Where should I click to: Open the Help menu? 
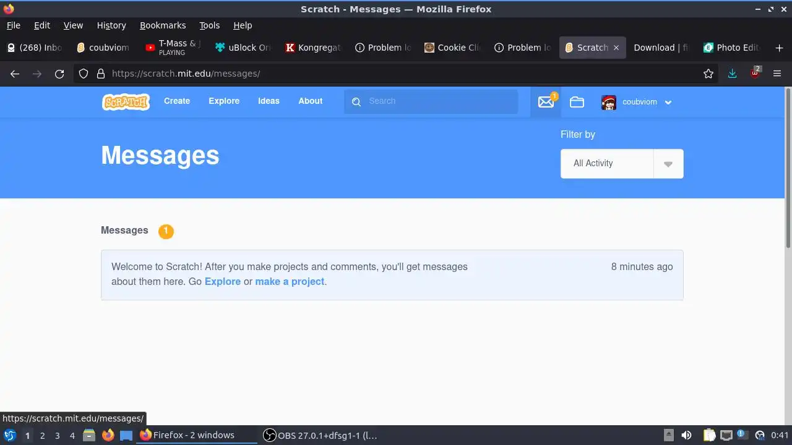243,25
